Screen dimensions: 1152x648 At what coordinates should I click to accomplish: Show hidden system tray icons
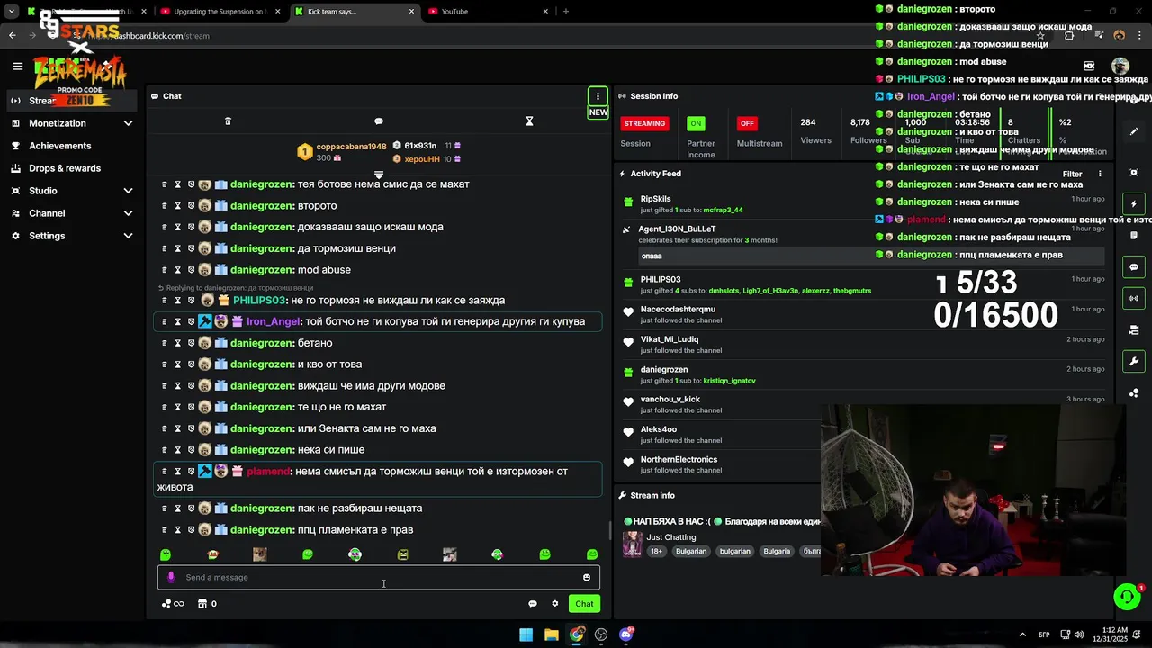pyautogui.click(x=1022, y=634)
